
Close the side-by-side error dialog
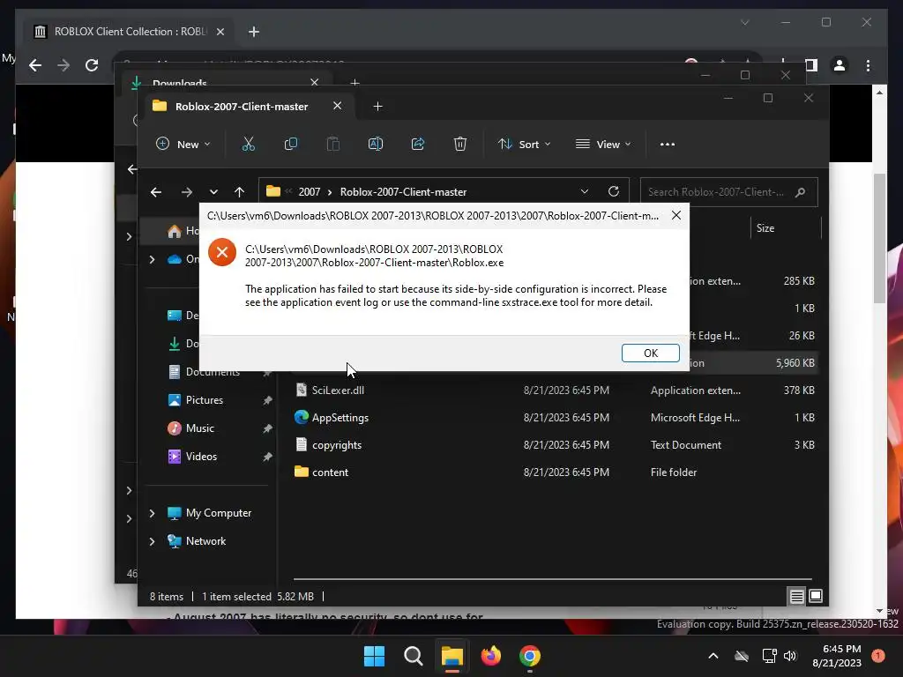click(676, 215)
